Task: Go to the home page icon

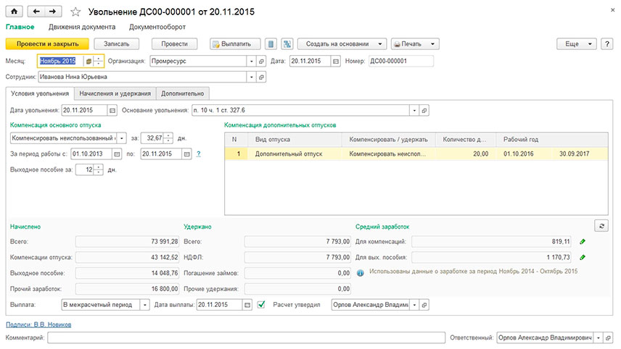Action: pos(14,12)
